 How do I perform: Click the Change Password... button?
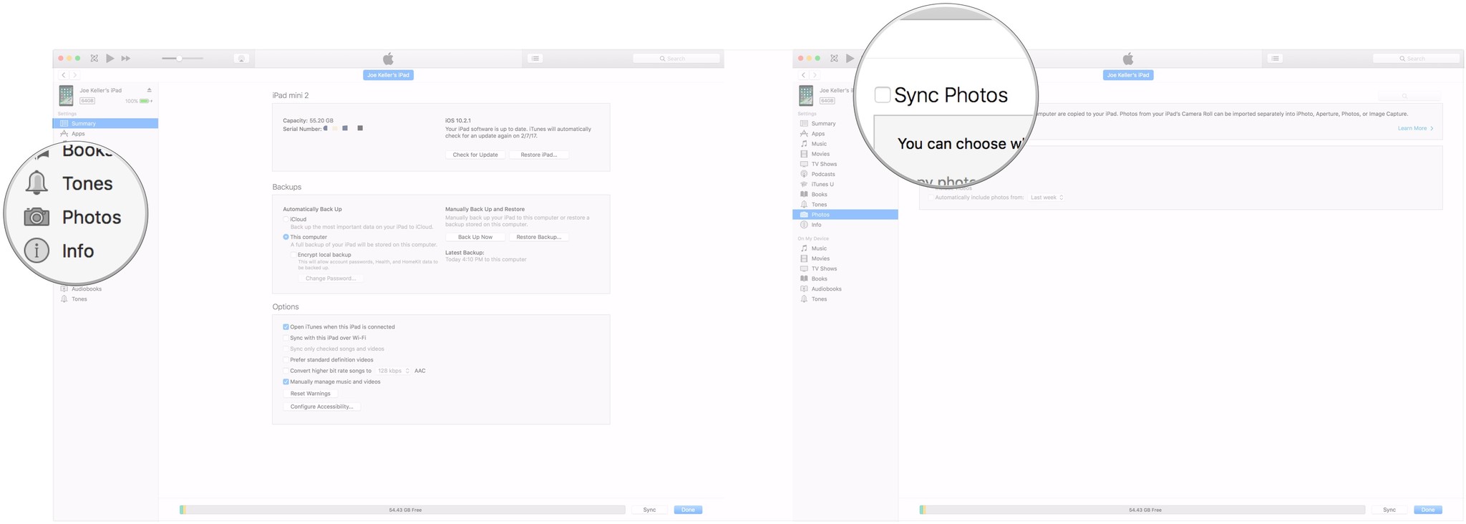331,278
